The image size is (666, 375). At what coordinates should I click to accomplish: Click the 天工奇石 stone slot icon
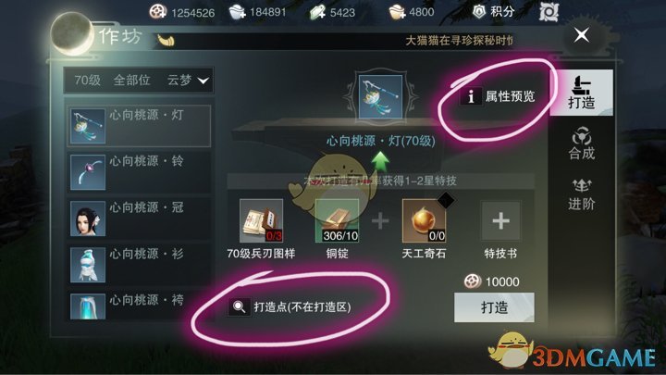[424, 220]
